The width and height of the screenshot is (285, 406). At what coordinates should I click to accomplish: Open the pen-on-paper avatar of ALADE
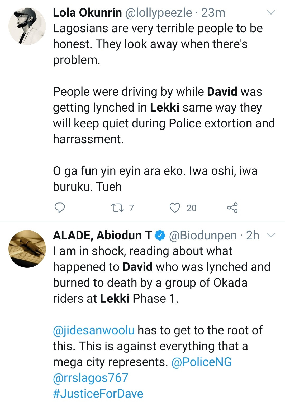click(x=27, y=249)
